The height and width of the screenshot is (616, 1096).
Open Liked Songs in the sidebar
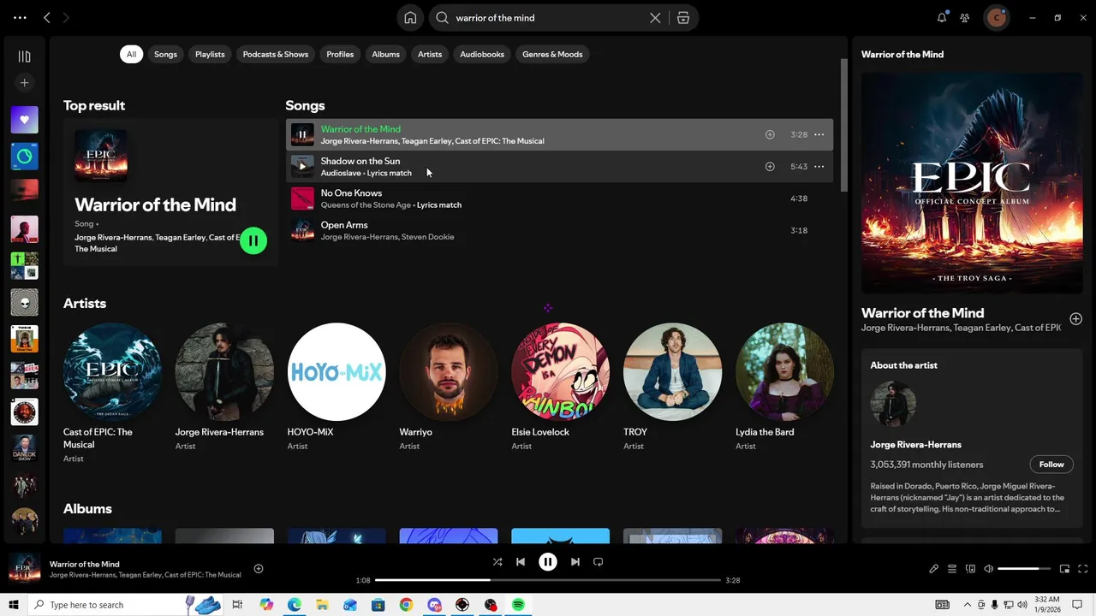[24, 120]
